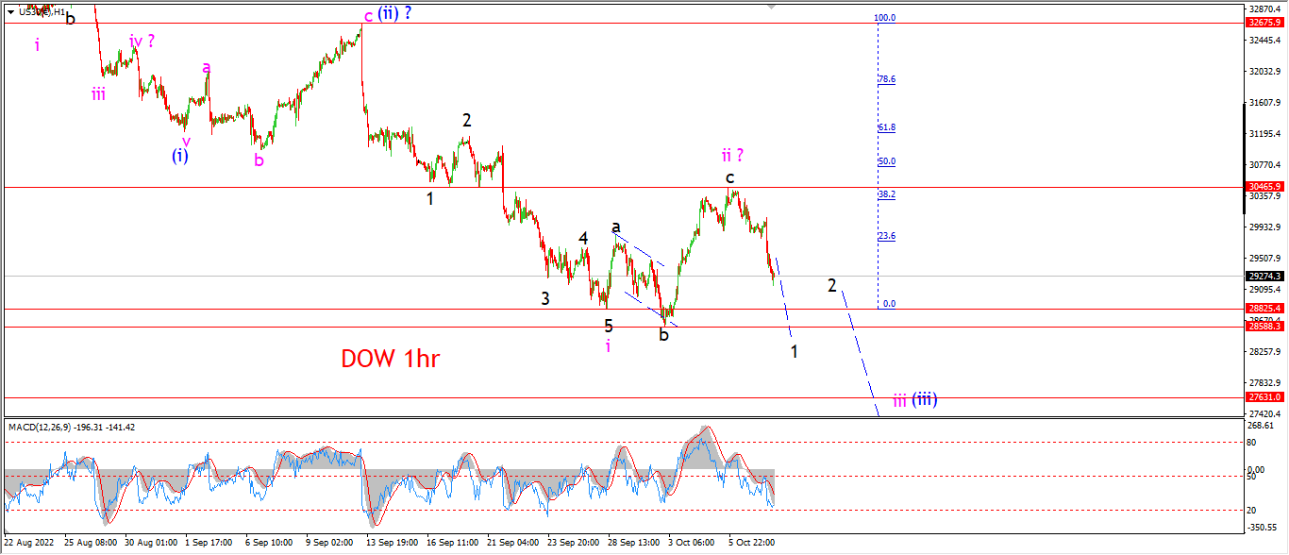Image resolution: width=1289 pixels, height=555 pixels.
Task: Click the blue '(iii)' target wave label
Action: (x=924, y=399)
